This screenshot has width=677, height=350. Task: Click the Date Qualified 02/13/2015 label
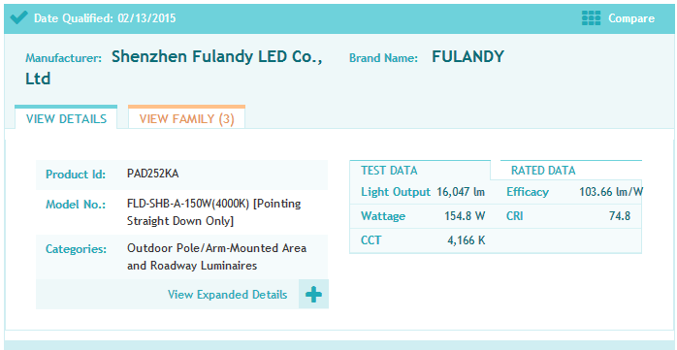click(105, 18)
